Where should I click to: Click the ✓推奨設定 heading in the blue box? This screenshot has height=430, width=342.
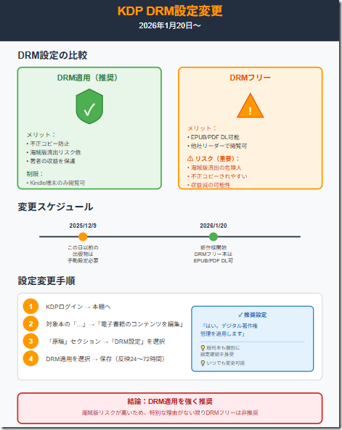pyautogui.click(x=253, y=315)
